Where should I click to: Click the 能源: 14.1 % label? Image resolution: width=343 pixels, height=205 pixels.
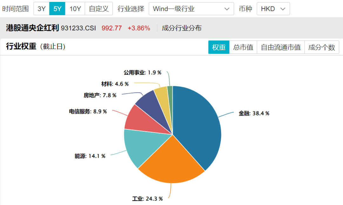pyautogui.click(x=90, y=156)
